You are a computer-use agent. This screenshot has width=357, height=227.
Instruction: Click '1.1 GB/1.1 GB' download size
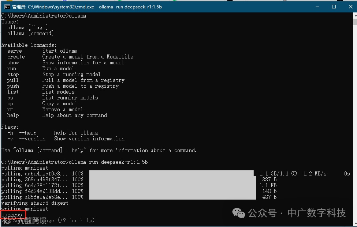coord(278,174)
